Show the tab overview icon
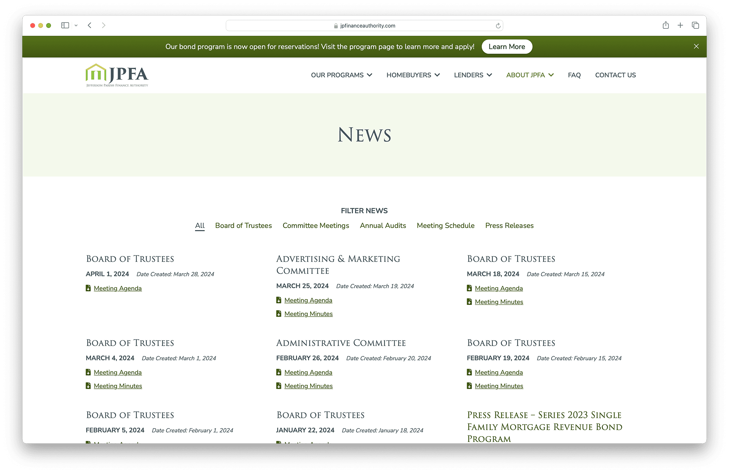 point(695,25)
